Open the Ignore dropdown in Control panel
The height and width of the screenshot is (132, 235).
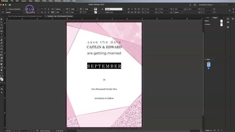[182, 12]
